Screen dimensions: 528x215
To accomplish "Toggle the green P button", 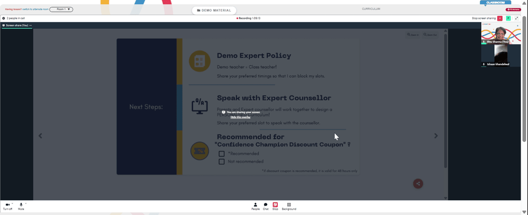I will [508, 18].
